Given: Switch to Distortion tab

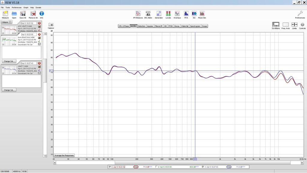Looking at the screenshot, I should 142,26.
